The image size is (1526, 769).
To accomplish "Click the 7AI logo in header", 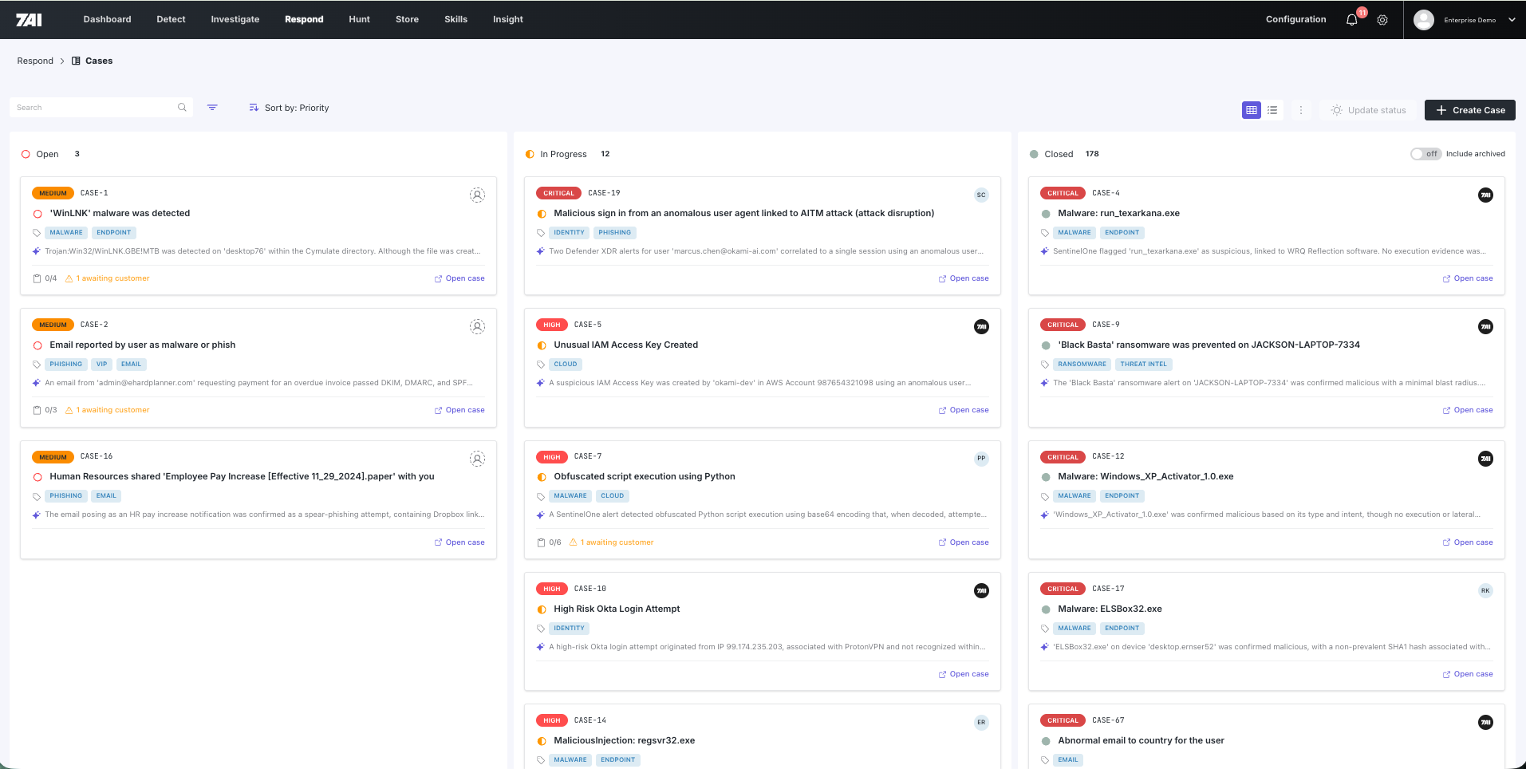I will pos(29,19).
